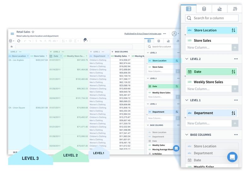The height and width of the screenshot is (172, 252).
Task: Collapse LEVEL 1 in the enlarged panel
Action: [x=186, y=100]
